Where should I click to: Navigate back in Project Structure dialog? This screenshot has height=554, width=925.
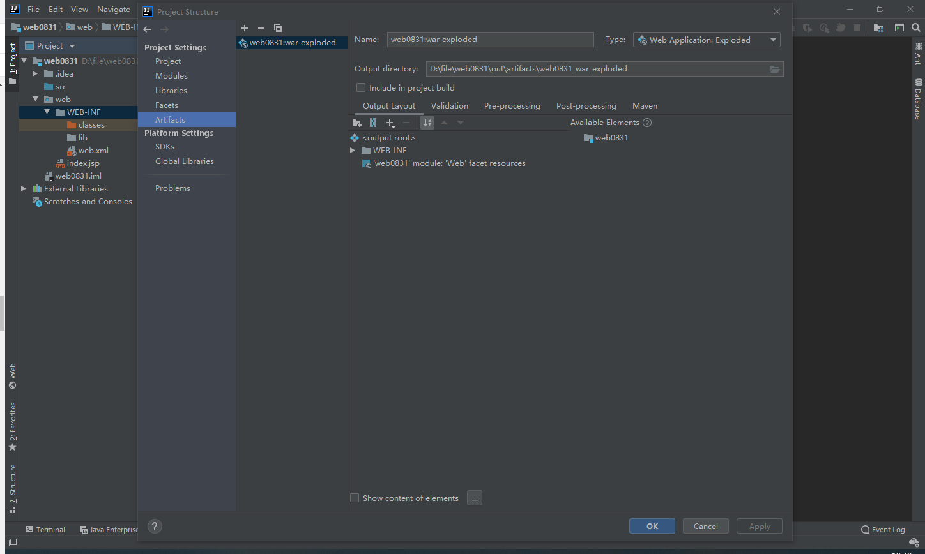(x=148, y=29)
